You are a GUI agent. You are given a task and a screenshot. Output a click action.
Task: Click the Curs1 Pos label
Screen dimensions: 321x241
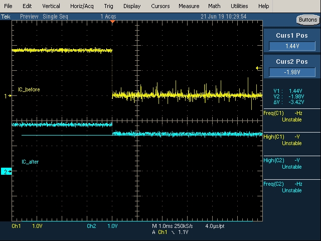pos(292,36)
